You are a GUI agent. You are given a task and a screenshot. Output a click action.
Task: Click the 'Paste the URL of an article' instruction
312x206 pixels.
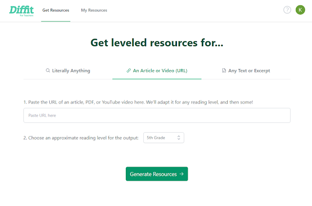[x=138, y=102]
